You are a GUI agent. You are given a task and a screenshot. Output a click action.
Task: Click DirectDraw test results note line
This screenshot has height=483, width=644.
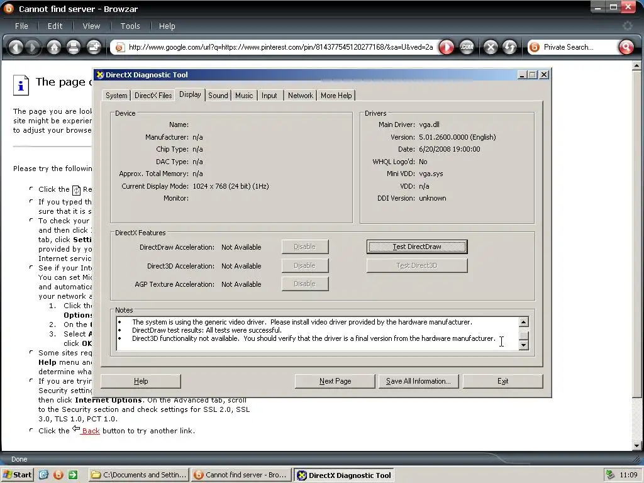206,330
